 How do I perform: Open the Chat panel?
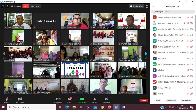69,100
